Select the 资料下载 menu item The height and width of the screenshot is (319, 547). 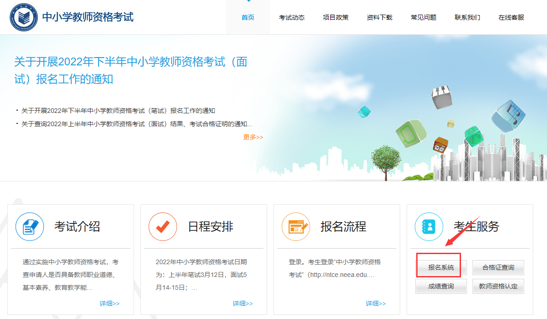pos(379,17)
